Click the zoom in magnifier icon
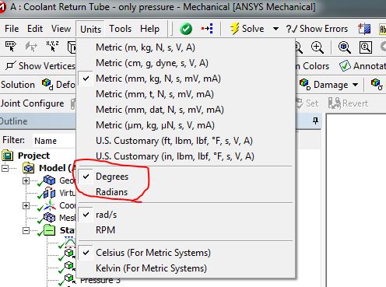The image size is (386, 287). point(318,47)
